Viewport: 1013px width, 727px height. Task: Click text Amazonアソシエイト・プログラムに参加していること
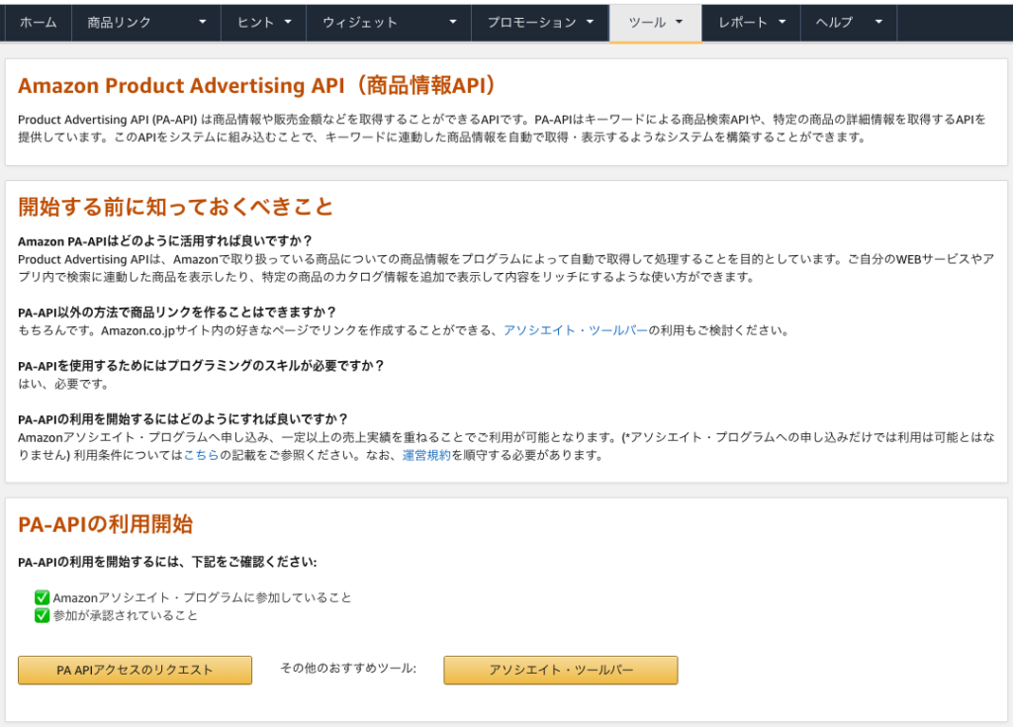[x=202, y=597]
